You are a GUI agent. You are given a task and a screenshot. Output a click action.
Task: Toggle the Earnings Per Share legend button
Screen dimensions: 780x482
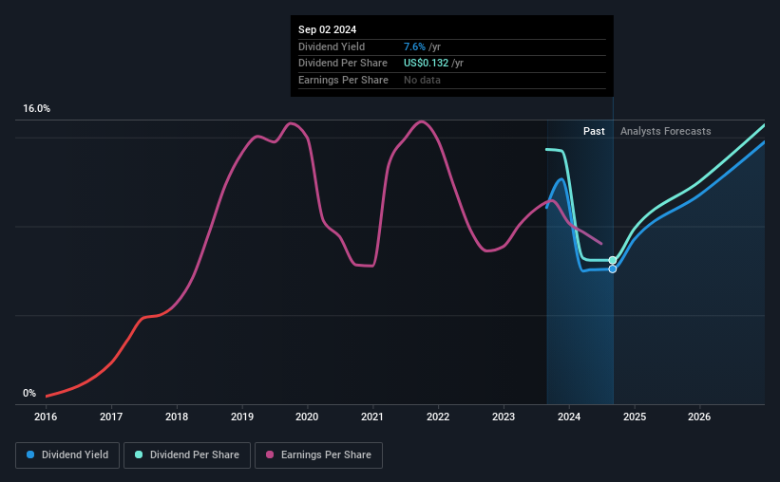(318, 455)
